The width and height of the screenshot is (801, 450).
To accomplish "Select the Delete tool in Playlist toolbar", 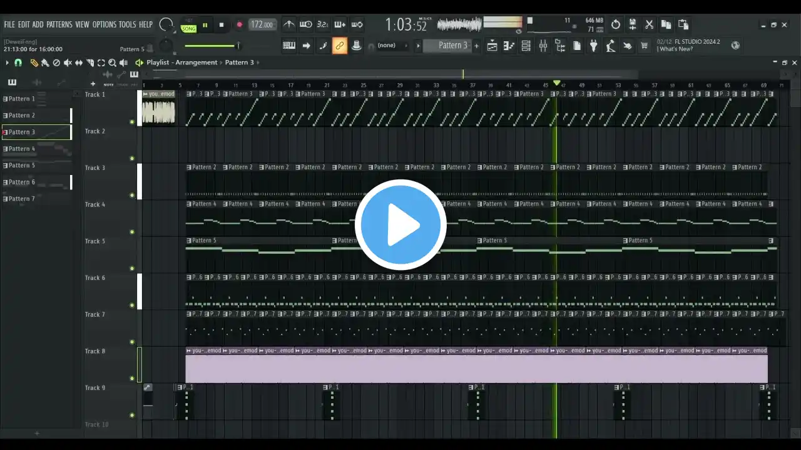I will pyautogui.click(x=56, y=62).
